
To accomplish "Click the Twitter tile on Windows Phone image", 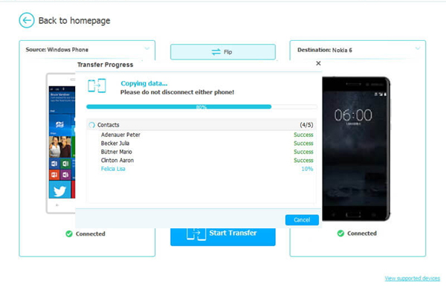I will click(59, 190).
